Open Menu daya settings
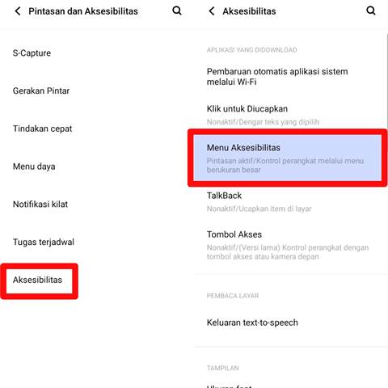Viewport: 388px width, 388px height. coord(97,167)
